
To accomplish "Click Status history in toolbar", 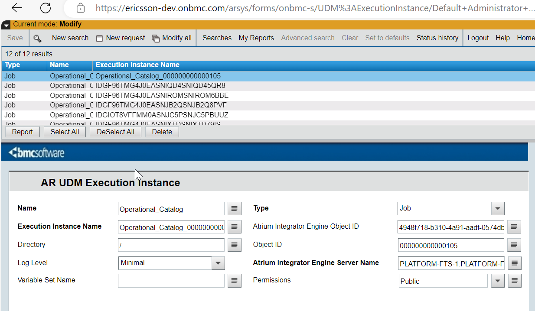I will [437, 38].
